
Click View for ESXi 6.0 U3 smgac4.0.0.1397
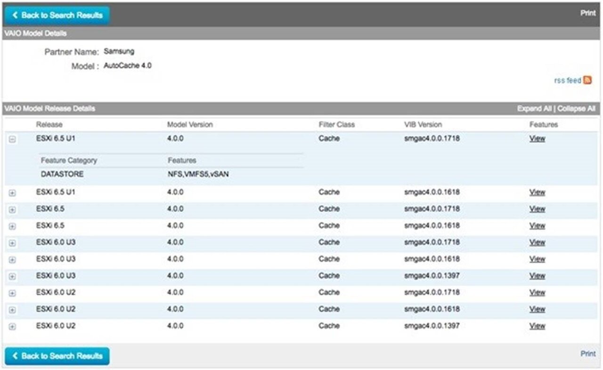tap(537, 276)
